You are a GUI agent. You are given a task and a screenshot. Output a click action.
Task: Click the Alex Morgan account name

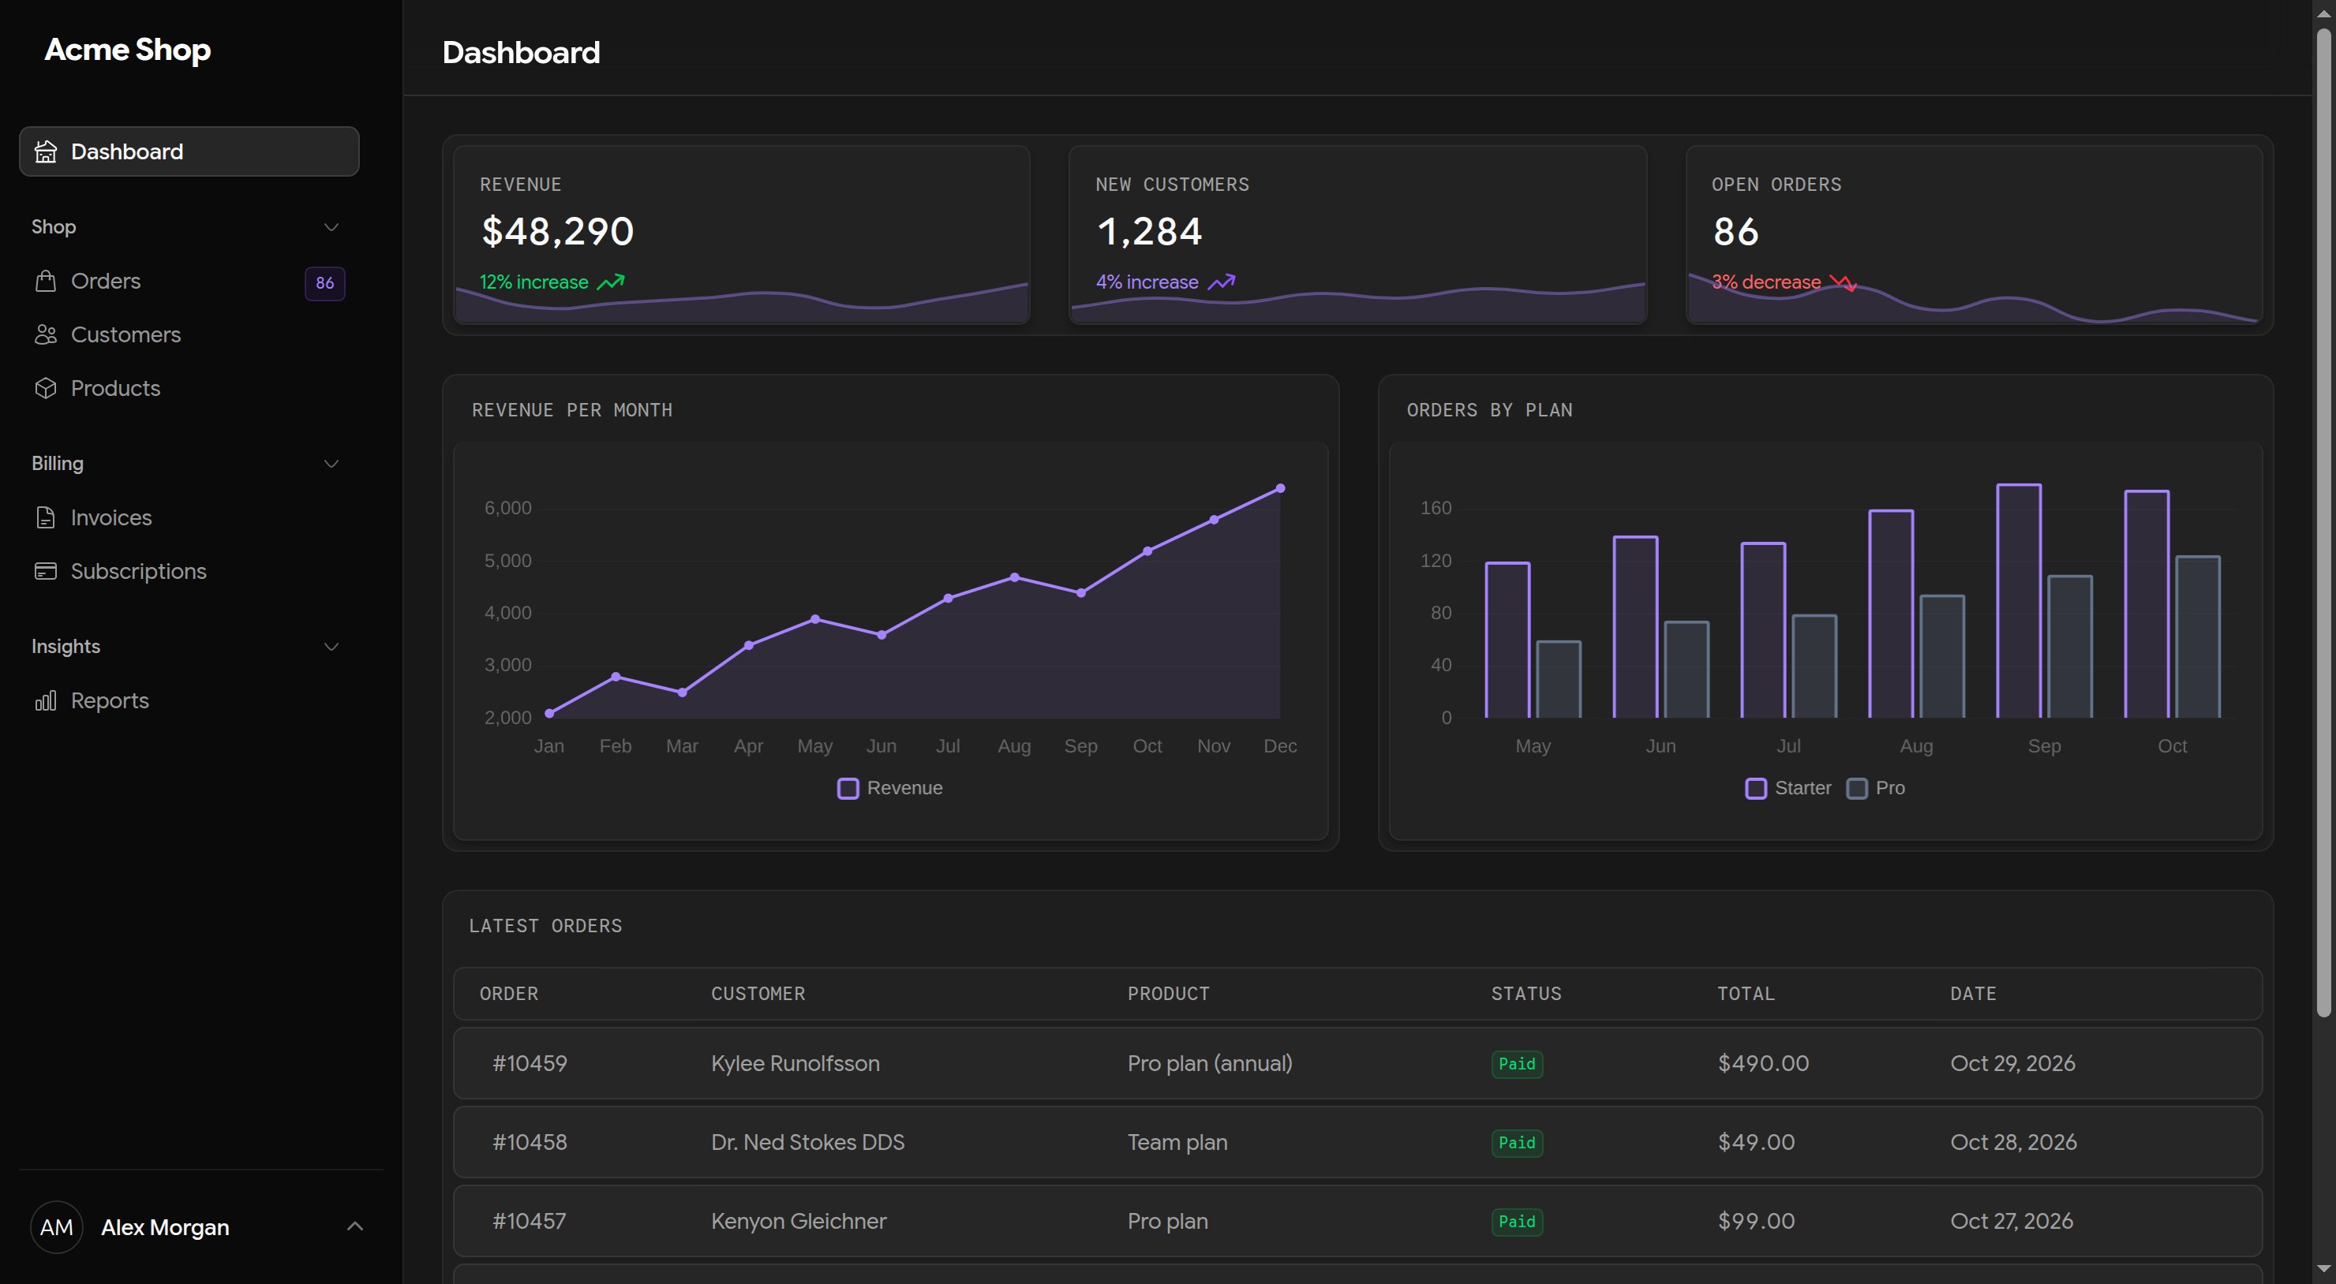[165, 1227]
